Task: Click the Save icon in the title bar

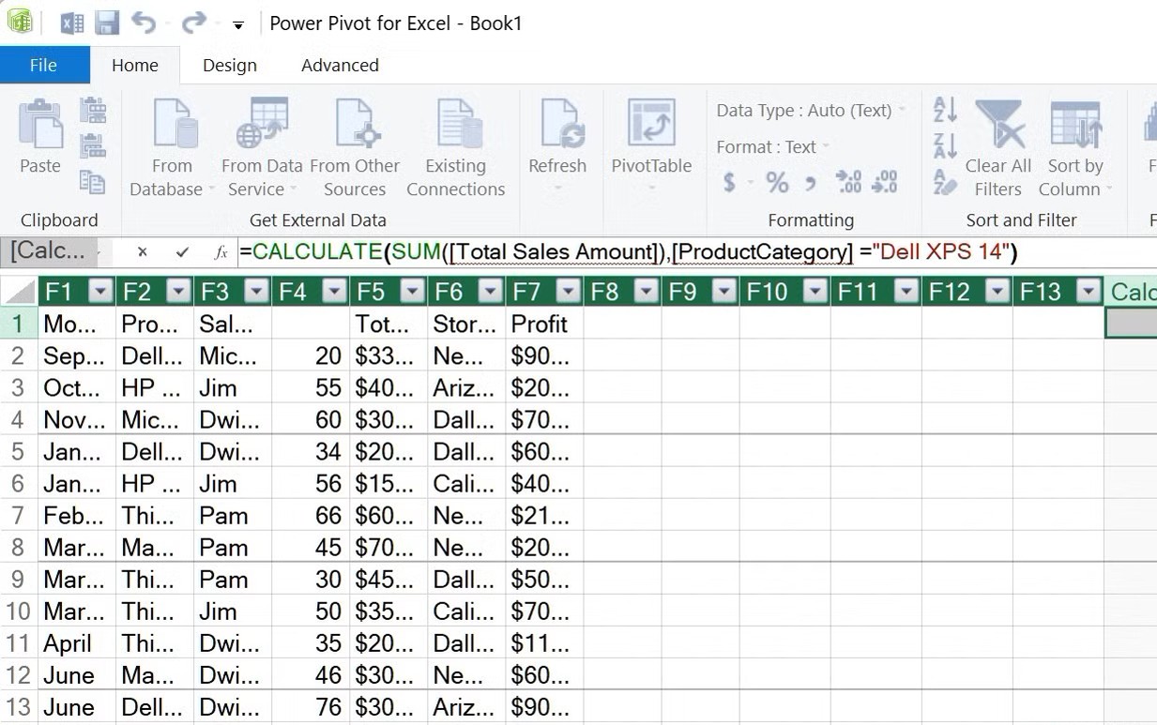Action: point(107,23)
